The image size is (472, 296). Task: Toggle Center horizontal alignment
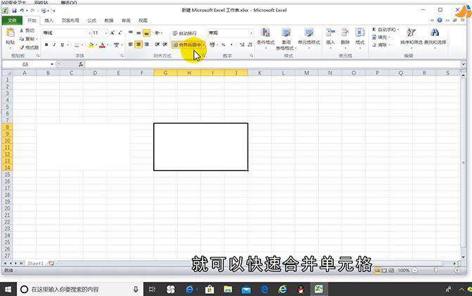[138, 45]
